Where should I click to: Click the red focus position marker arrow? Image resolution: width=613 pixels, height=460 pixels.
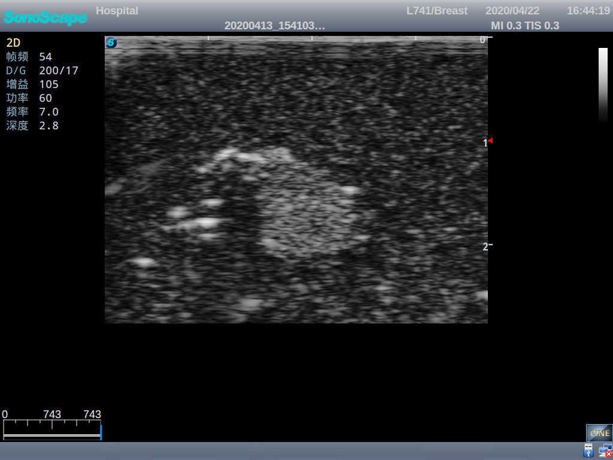(x=491, y=140)
